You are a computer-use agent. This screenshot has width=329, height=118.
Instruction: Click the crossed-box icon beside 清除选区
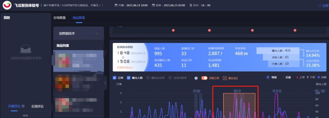(x=225, y=78)
